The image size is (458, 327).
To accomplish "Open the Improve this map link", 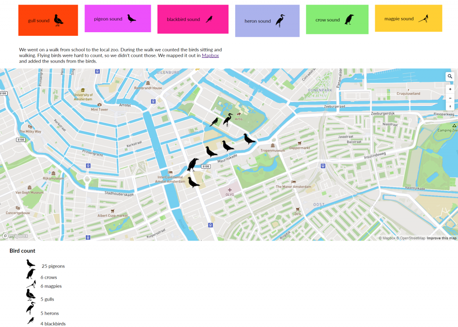I will click(441, 238).
